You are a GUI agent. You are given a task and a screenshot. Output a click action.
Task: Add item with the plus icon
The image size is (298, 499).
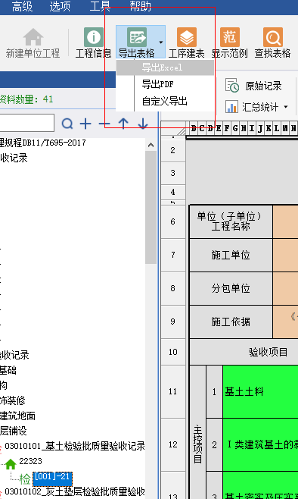pos(85,124)
